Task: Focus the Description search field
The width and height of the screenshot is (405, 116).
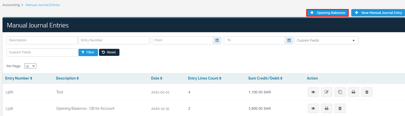Action: click(x=42, y=40)
